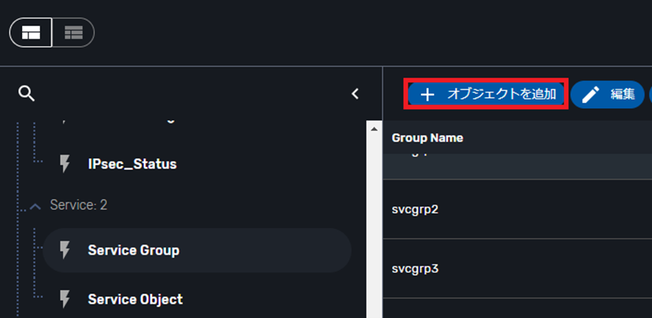
Task: Click the pencil edit icon
Action: pos(590,94)
